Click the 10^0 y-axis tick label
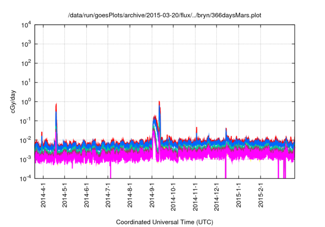Image resolution: width=325 pixels, height=227 pixels. click(27, 101)
